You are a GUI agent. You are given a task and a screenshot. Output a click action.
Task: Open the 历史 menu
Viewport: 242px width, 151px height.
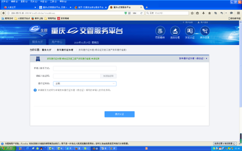click(x=34, y=2)
